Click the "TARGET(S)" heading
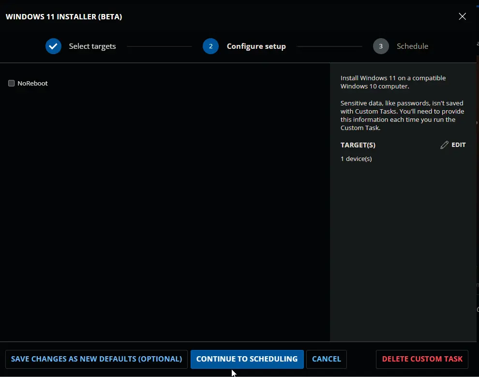Screen dimensions: 479x377 tap(358, 145)
